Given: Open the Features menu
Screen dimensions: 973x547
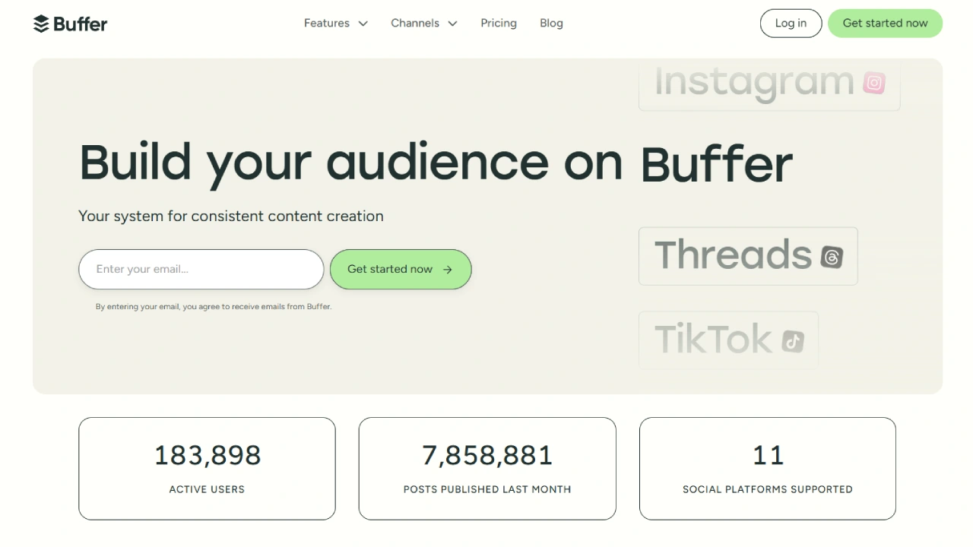Looking at the screenshot, I should pyautogui.click(x=336, y=24).
